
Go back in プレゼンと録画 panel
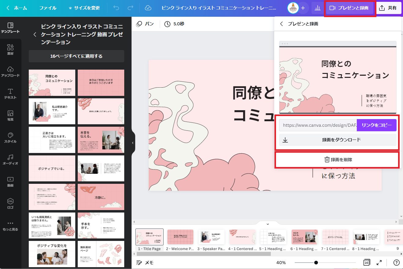pyautogui.click(x=282, y=24)
